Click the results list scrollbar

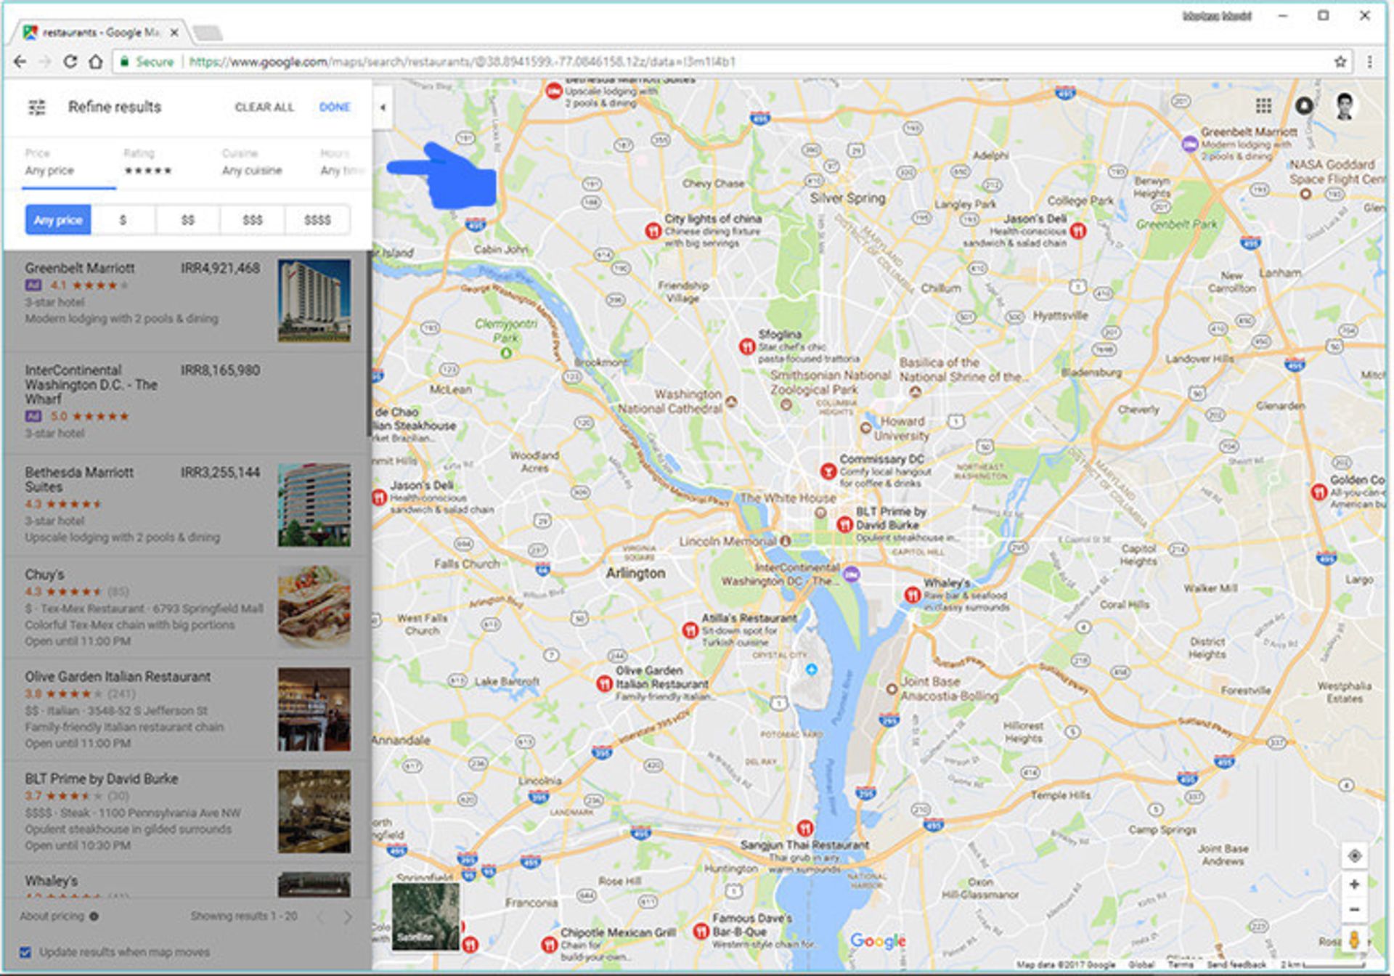[x=369, y=345]
